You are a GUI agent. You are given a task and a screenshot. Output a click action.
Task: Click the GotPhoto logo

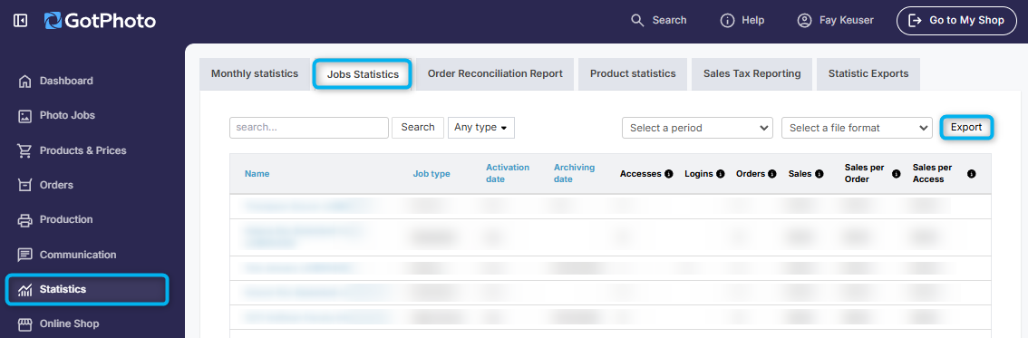click(x=101, y=21)
